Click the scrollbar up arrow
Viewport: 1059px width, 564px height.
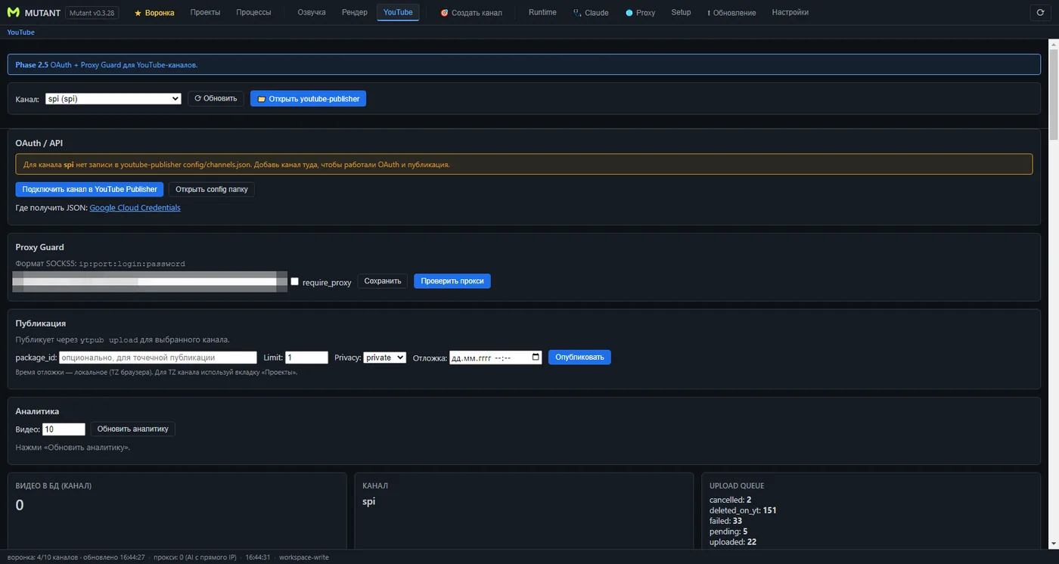coord(1053,45)
